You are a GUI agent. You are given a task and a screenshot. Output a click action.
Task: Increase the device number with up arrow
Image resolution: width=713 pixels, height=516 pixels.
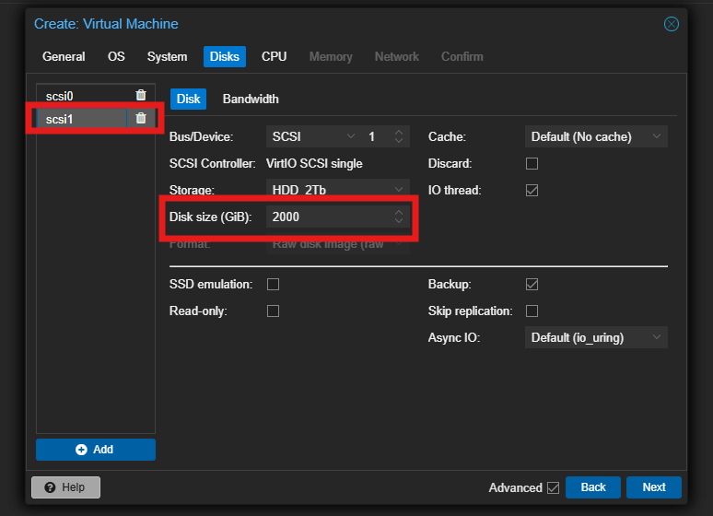pos(399,132)
